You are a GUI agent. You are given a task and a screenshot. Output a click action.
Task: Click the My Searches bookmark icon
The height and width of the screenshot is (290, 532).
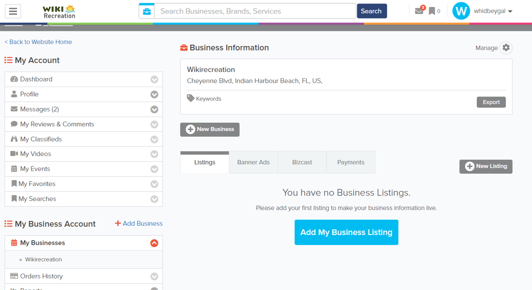click(14, 198)
